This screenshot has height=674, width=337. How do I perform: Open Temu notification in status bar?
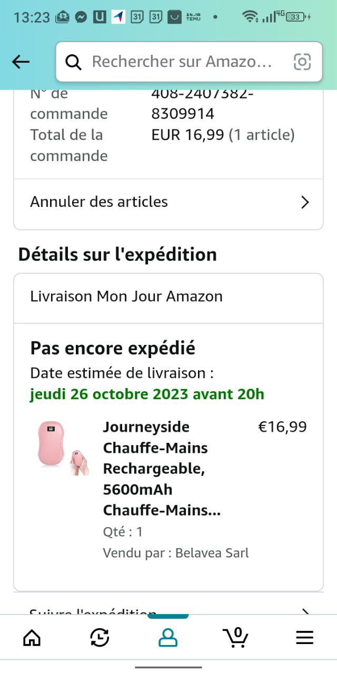click(193, 17)
